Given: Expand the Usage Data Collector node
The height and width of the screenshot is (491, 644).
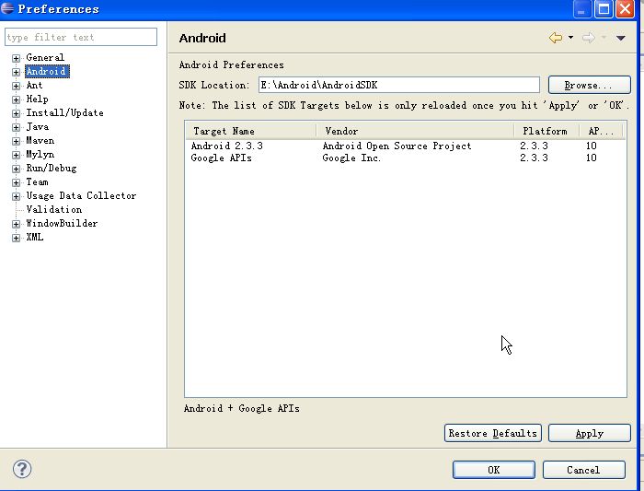Looking at the screenshot, I should [16, 196].
